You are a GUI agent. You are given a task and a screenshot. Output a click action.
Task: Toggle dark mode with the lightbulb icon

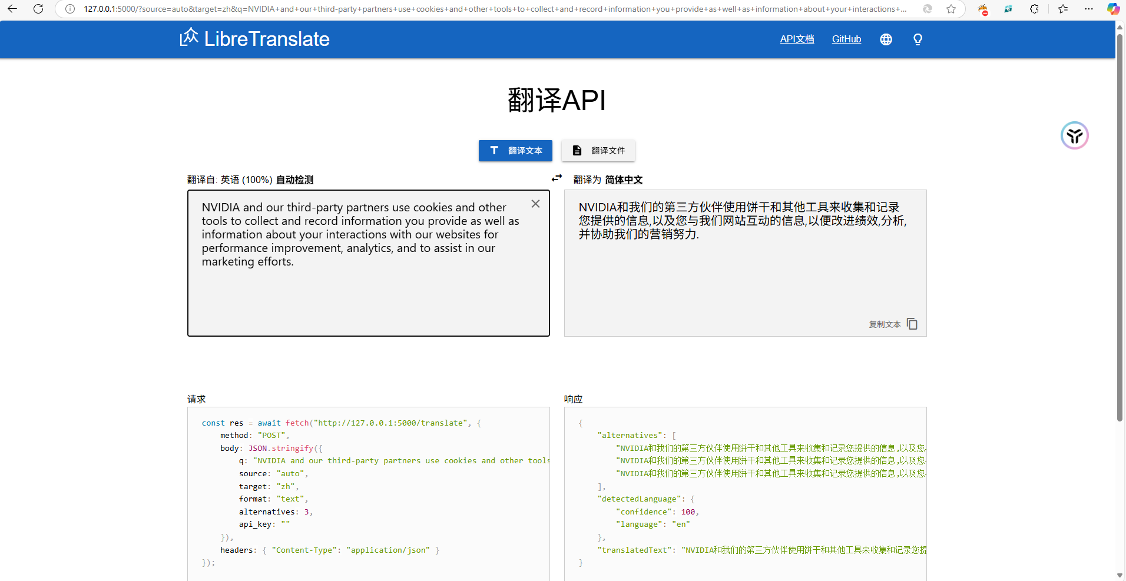pos(917,39)
